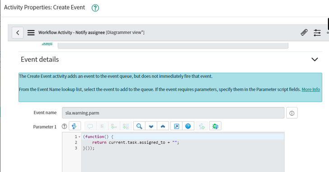Toggle syntax editor macros script icon

[x=74, y=126]
